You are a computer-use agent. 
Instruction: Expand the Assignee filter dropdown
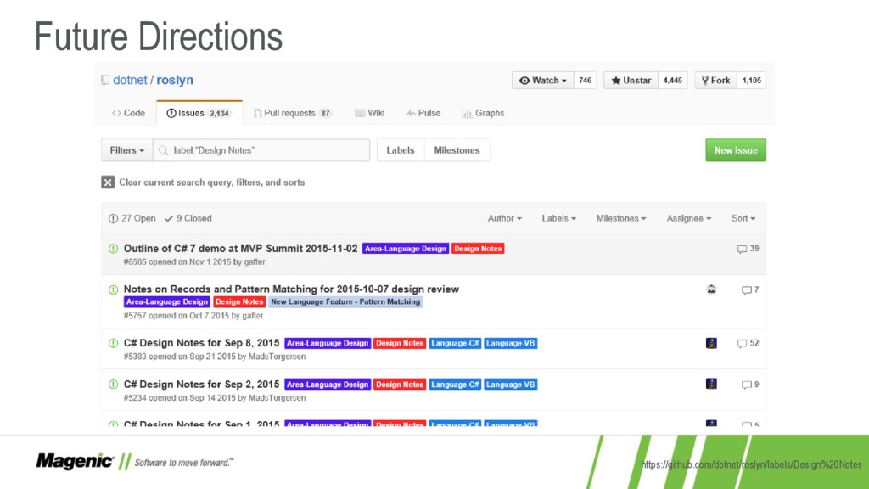689,218
